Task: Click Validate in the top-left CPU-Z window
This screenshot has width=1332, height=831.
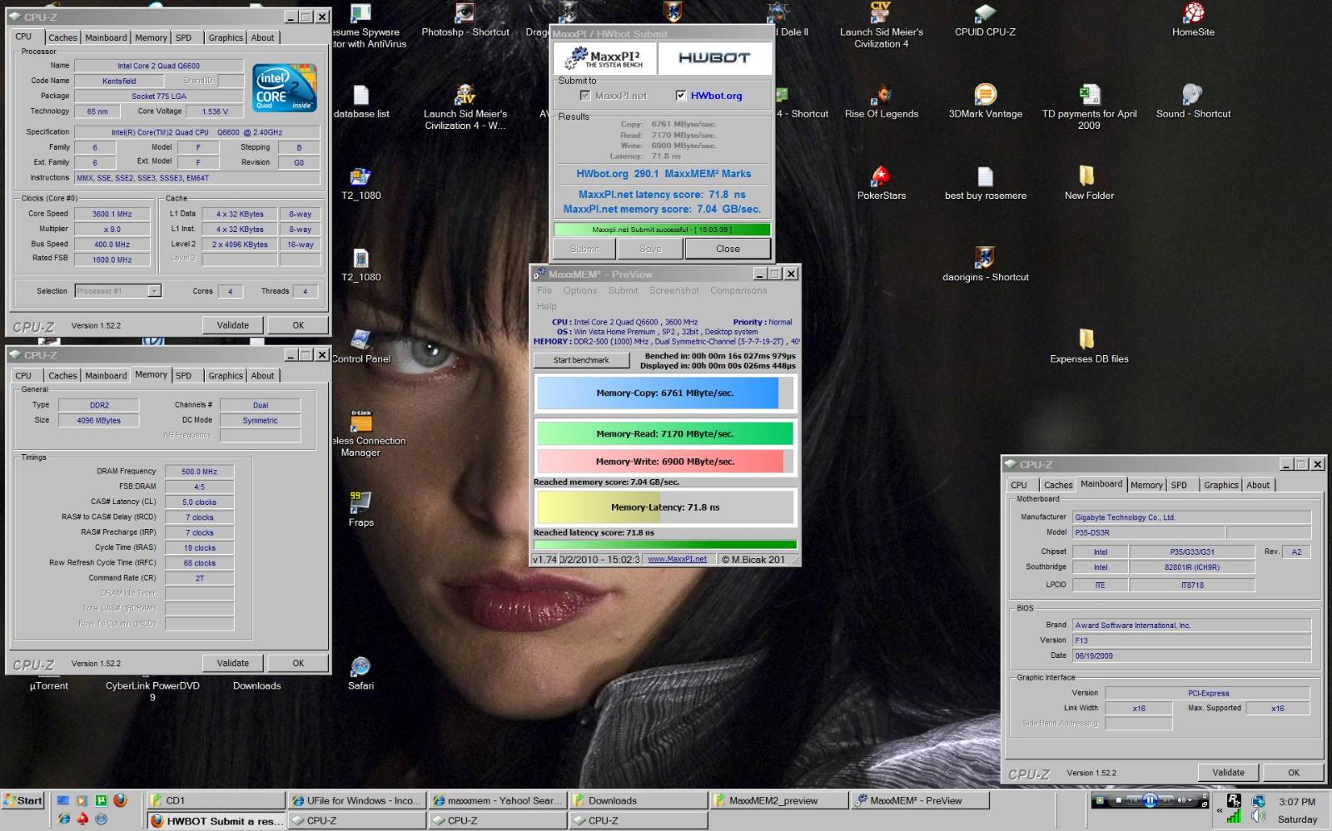Action: 233,325
